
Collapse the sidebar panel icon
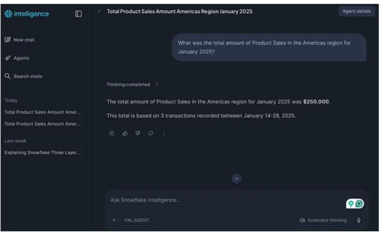pyautogui.click(x=79, y=14)
